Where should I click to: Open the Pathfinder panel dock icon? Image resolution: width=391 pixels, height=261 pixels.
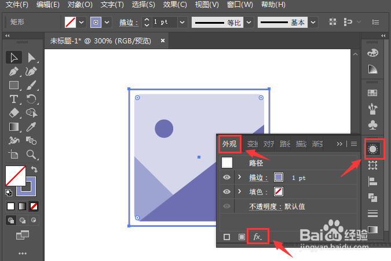372,197
